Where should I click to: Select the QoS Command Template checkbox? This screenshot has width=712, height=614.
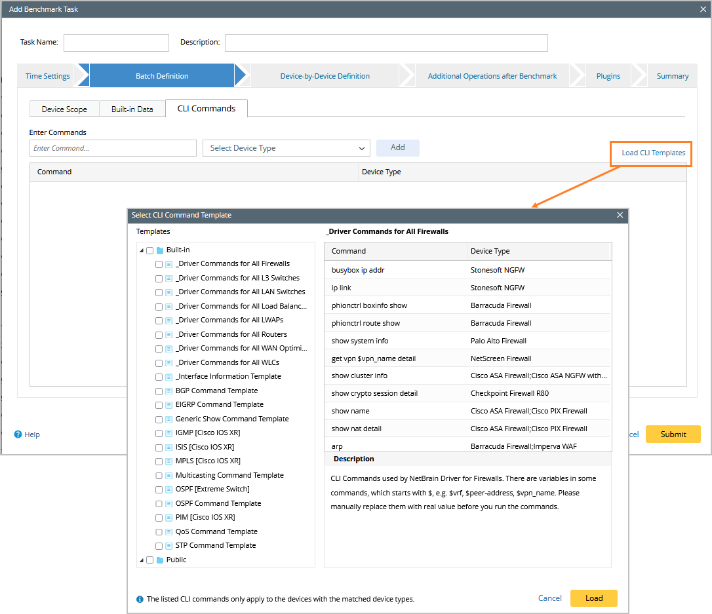[158, 531]
